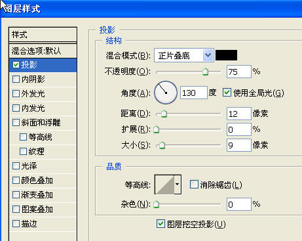Enable 消除锯齿 anti-aliased checkbox

(194, 185)
